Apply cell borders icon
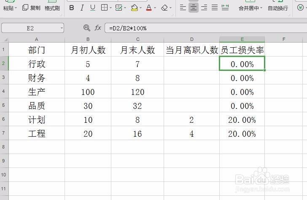The image size is (307, 200). (104, 8)
